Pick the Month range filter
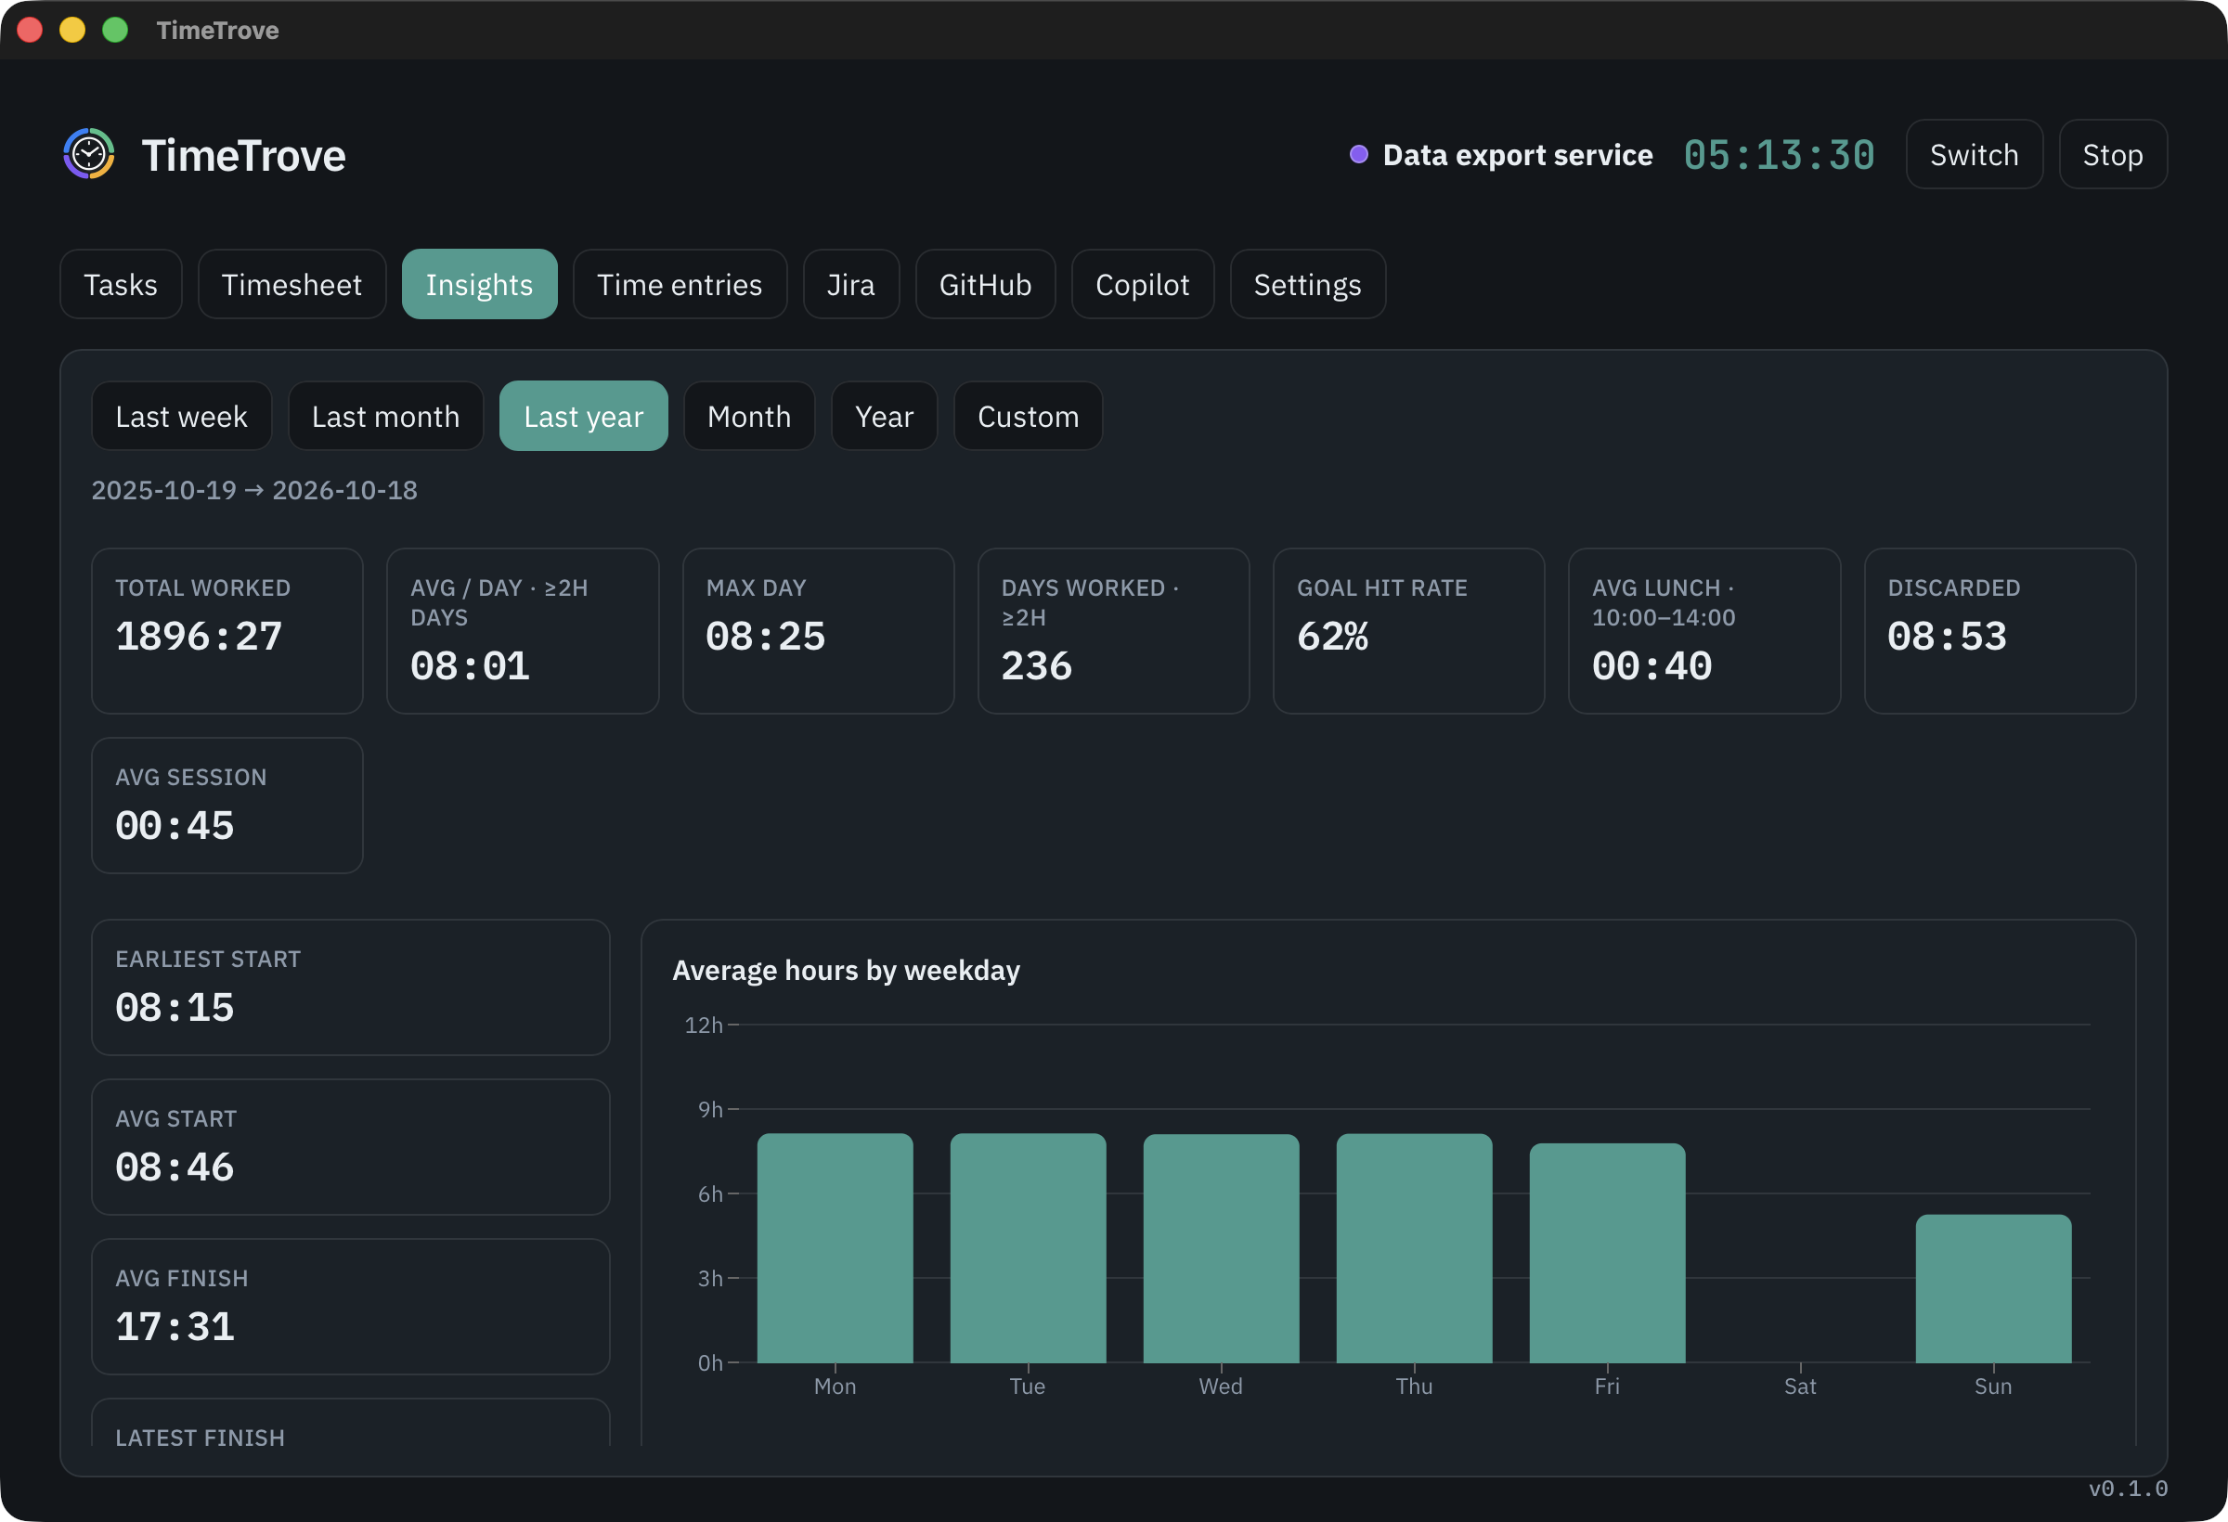This screenshot has width=2228, height=1522. [x=750, y=416]
